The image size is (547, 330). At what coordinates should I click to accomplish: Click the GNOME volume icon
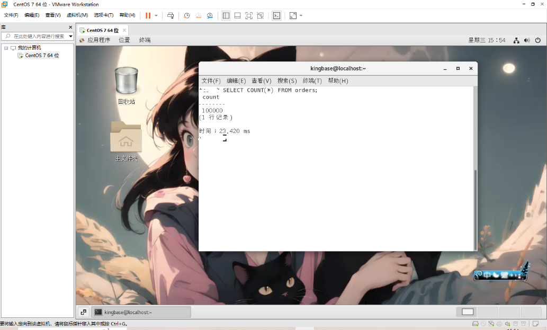(x=527, y=40)
